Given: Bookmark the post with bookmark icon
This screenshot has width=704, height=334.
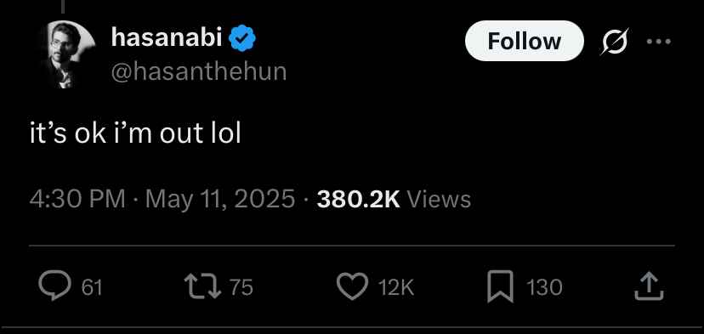Looking at the screenshot, I should pyautogui.click(x=500, y=286).
